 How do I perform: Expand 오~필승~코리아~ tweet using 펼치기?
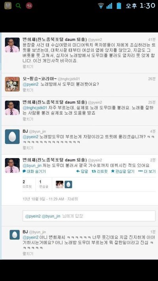pyautogui.click(x=28, y=90)
